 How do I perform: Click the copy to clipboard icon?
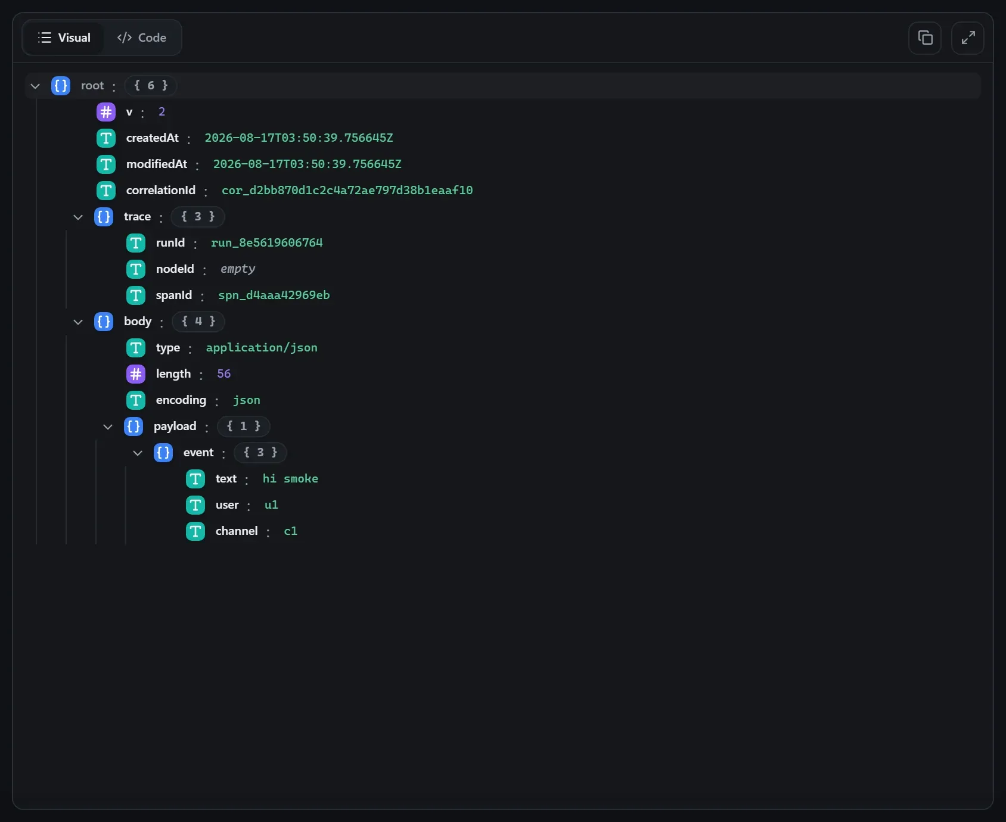(x=925, y=38)
